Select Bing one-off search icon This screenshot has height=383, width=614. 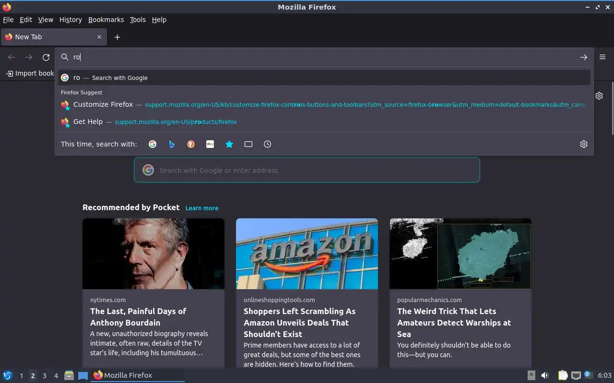pyautogui.click(x=172, y=144)
